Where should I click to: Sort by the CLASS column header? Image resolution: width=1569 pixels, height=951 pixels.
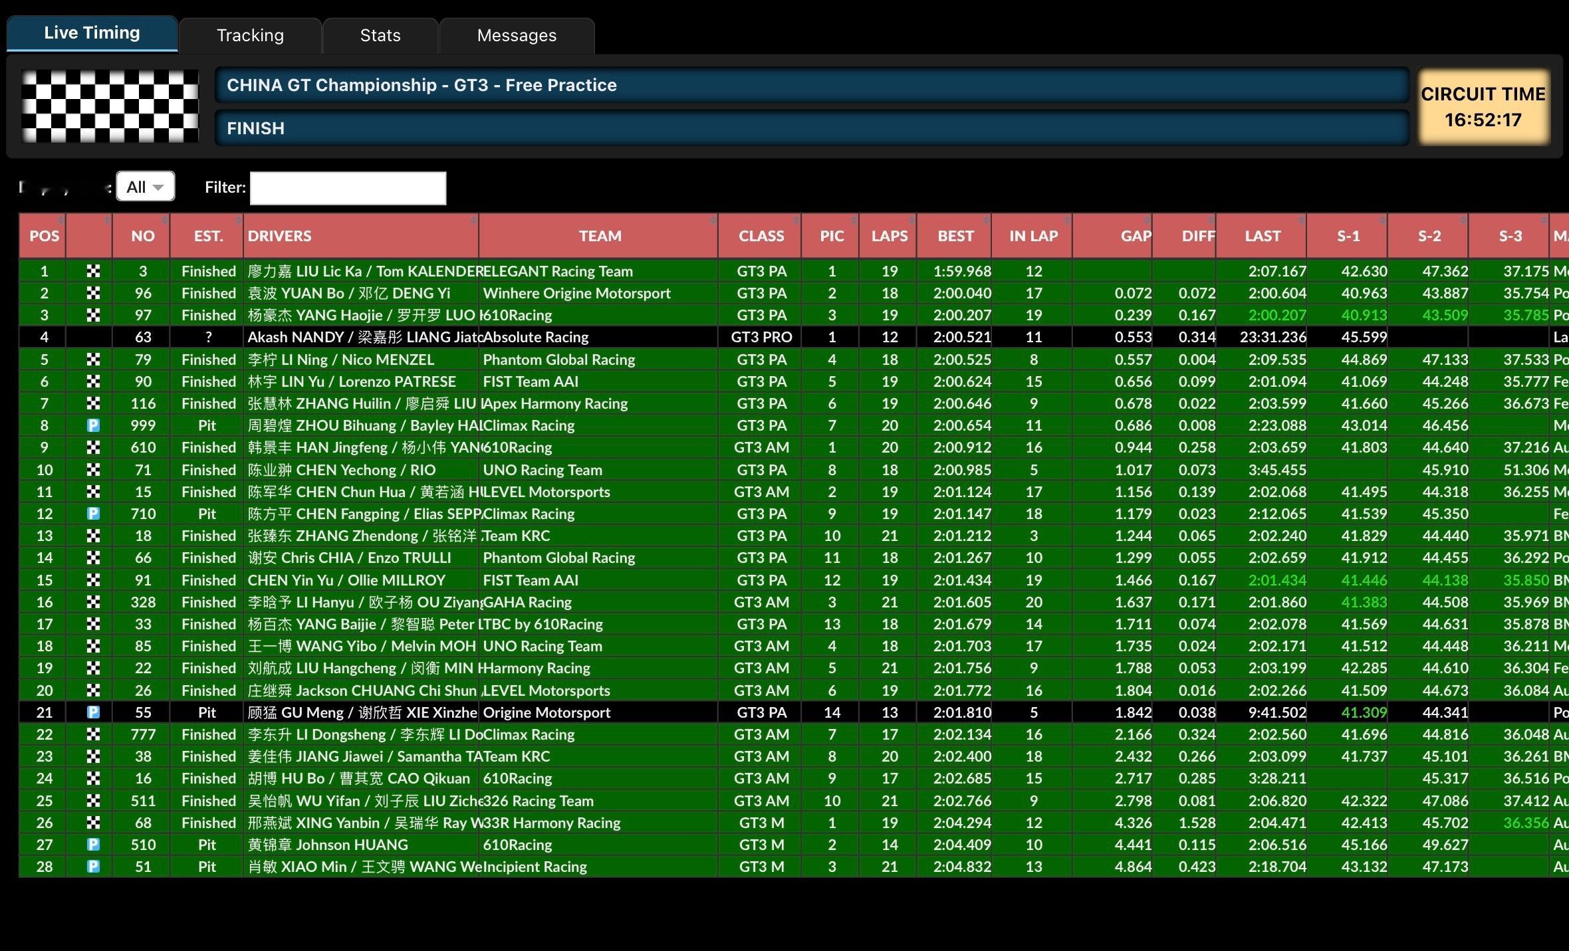click(761, 236)
